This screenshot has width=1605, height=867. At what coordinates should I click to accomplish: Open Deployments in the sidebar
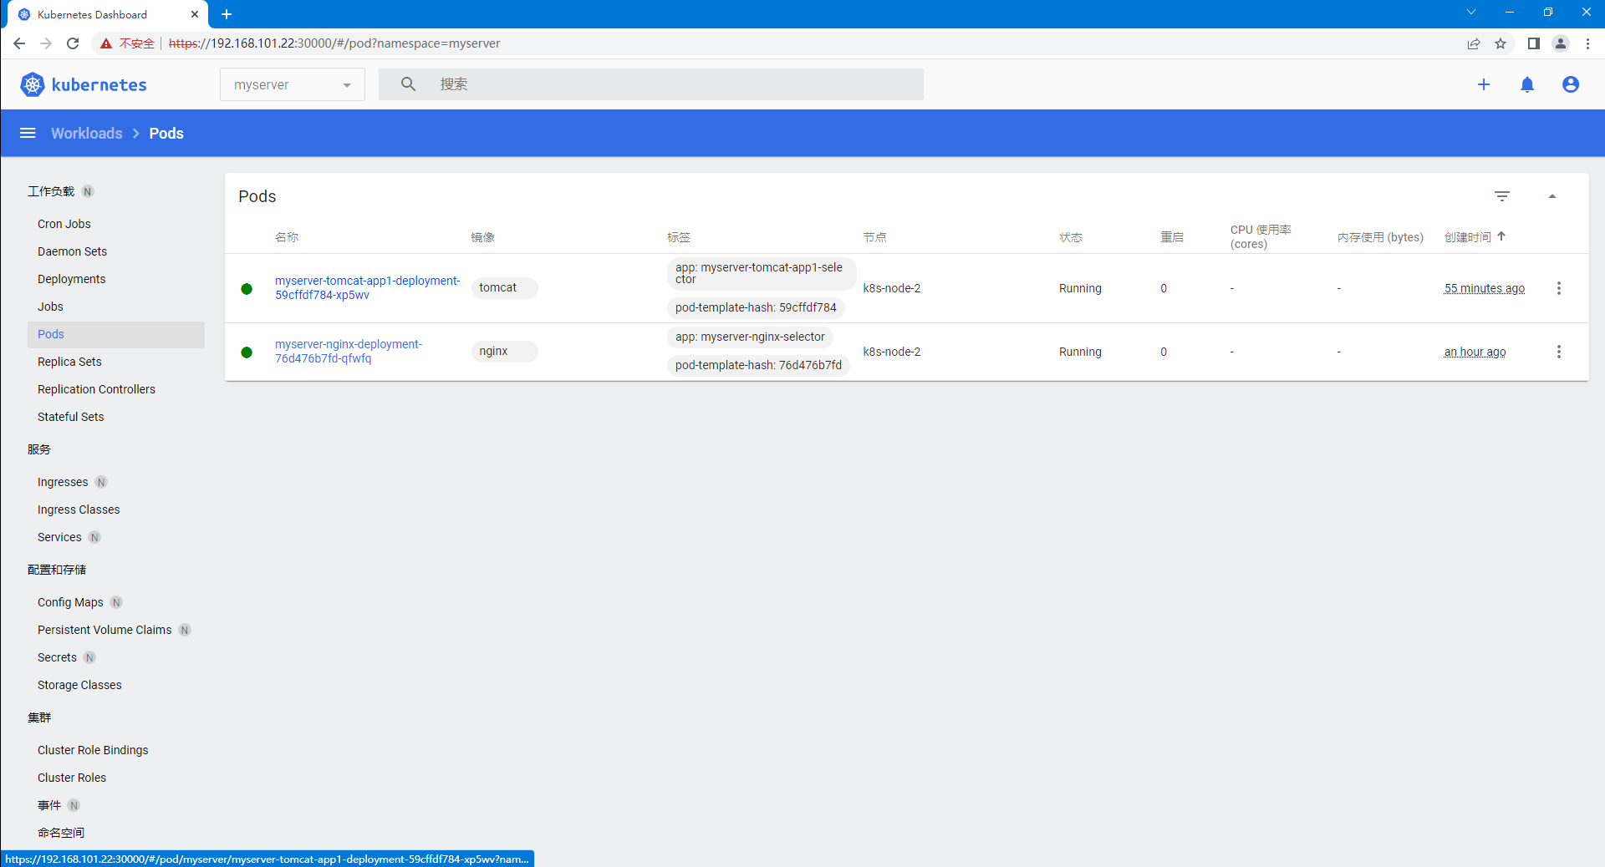tap(72, 279)
